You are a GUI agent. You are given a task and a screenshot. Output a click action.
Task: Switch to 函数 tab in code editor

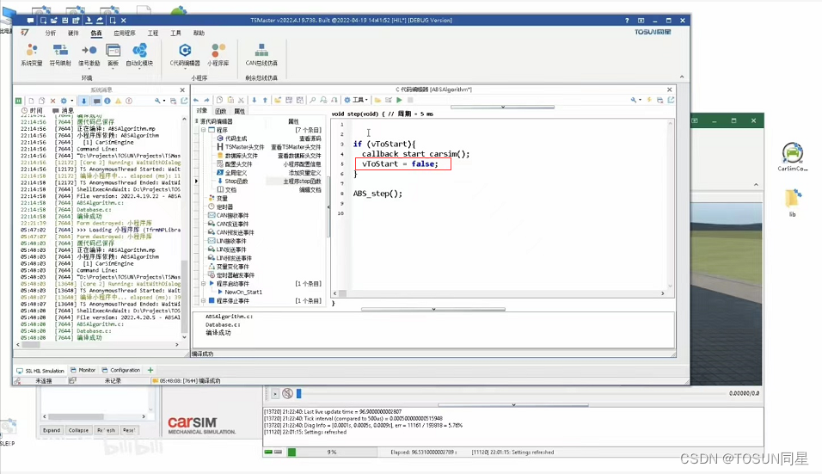(x=221, y=111)
